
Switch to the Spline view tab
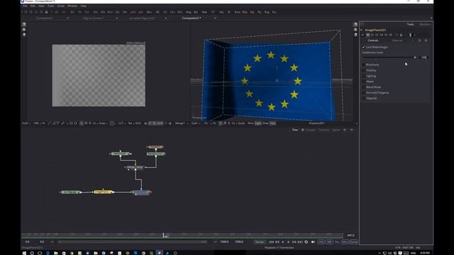(336, 130)
